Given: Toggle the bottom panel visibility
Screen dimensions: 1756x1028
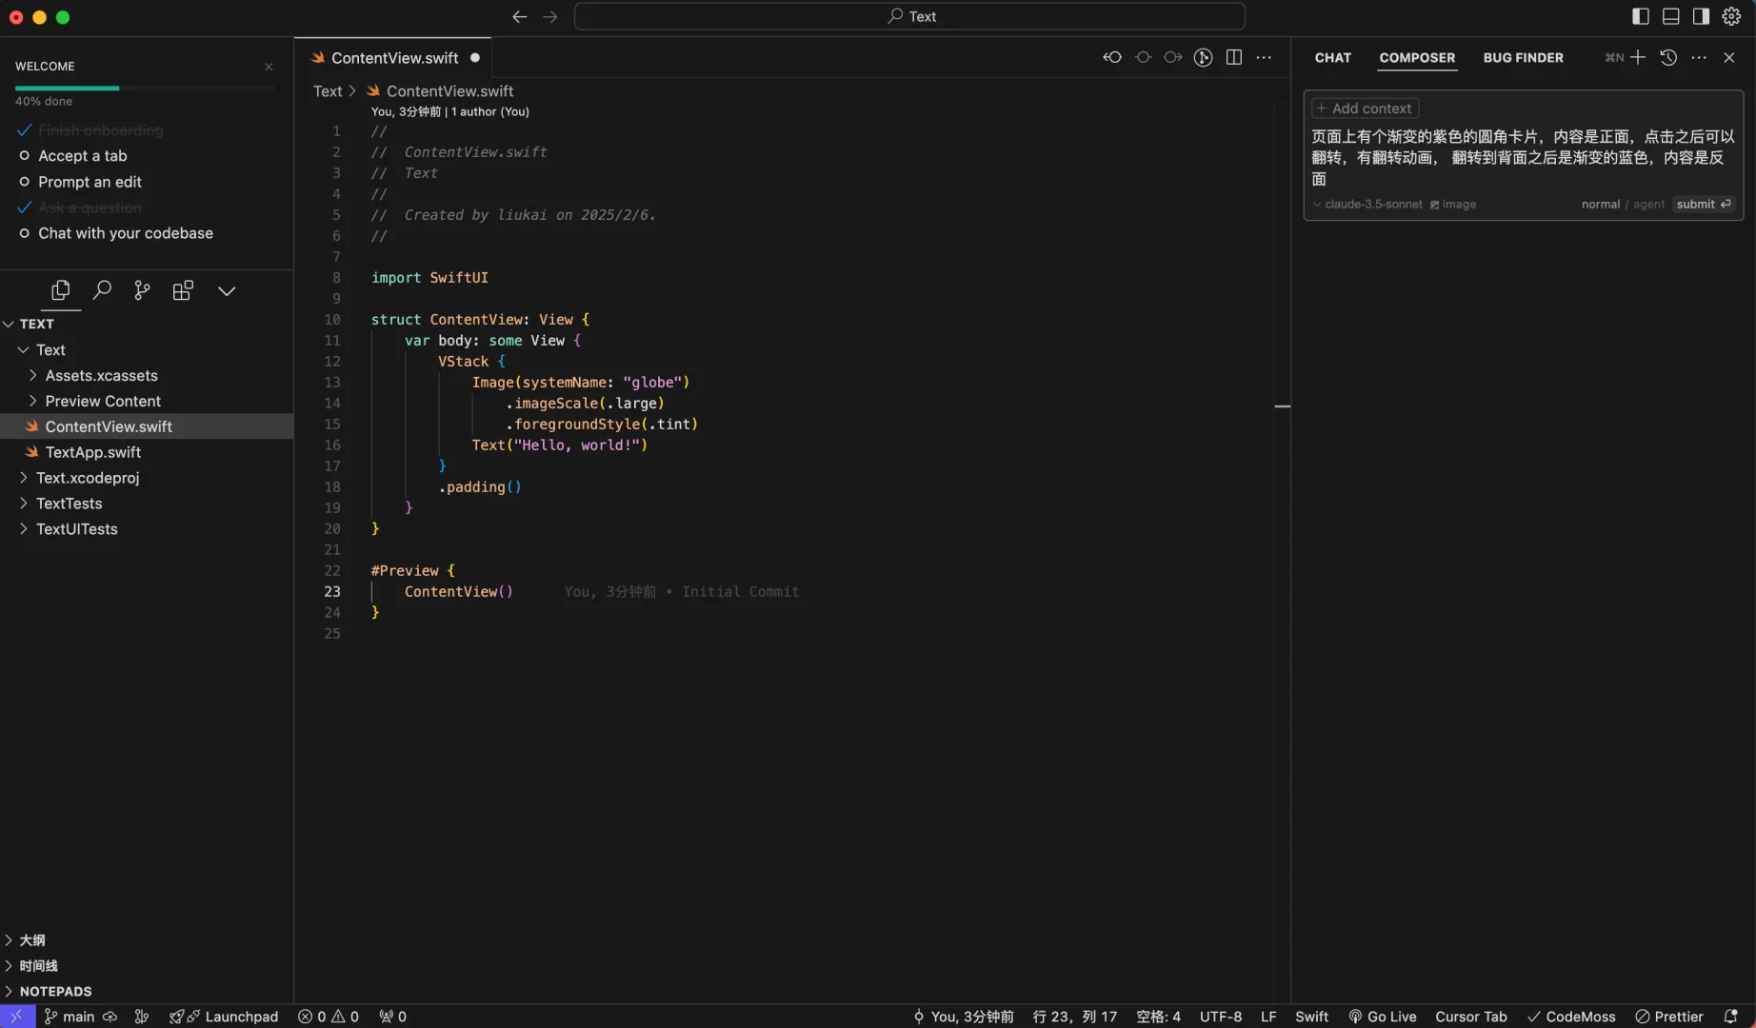Looking at the screenshot, I should click(1671, 16).
